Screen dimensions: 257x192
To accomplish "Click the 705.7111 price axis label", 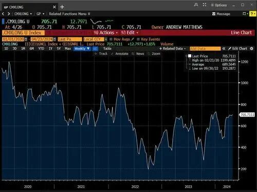I will 247,114.
